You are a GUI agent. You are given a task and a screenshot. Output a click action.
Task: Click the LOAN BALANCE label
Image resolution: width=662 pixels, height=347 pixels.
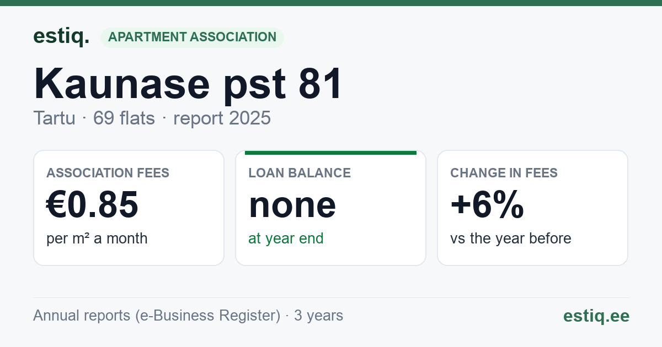[x=300, y=173]
